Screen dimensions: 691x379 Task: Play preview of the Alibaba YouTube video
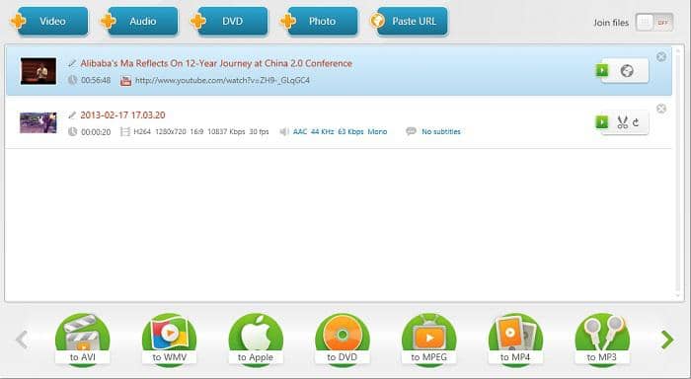[x=602, y=70]
